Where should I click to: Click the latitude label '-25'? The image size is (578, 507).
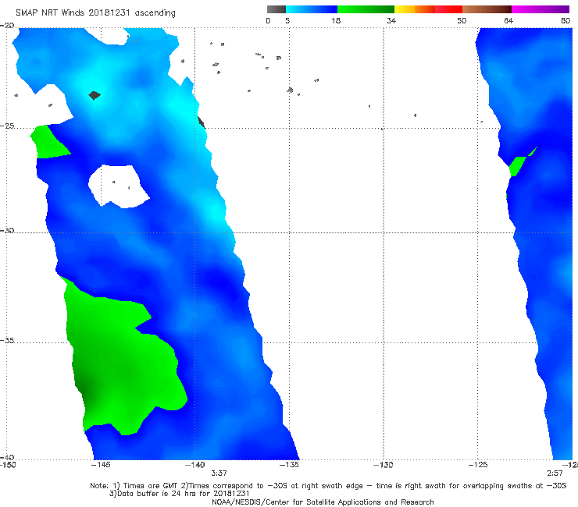[7, 126]
